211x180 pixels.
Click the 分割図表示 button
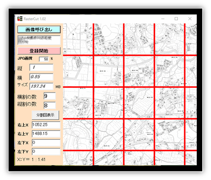tap(45, 115)
